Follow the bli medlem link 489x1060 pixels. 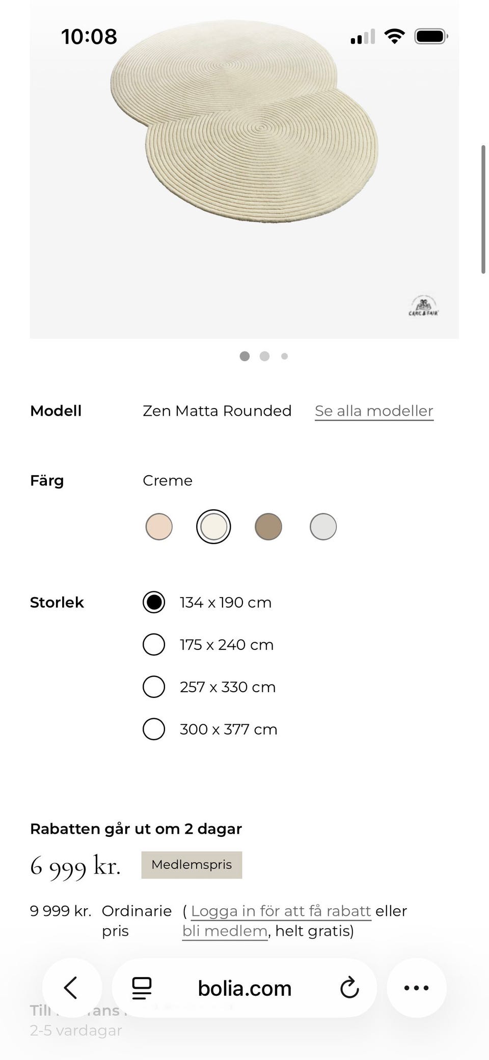tap(225, 932)
